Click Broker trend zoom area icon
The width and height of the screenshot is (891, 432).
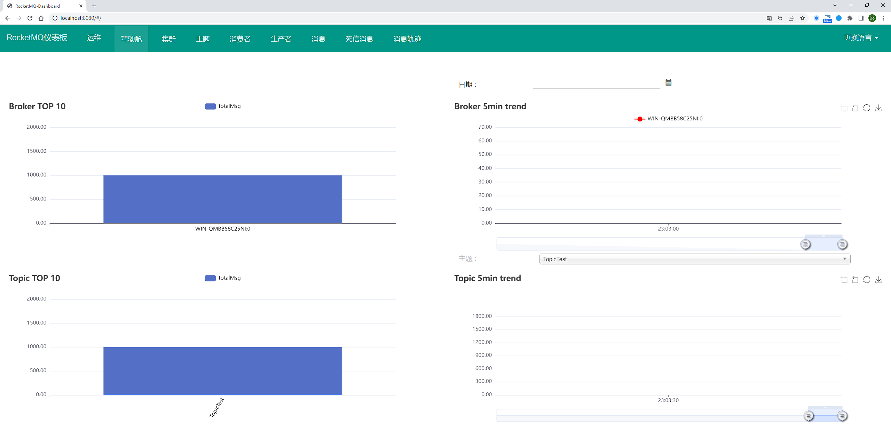844,108
